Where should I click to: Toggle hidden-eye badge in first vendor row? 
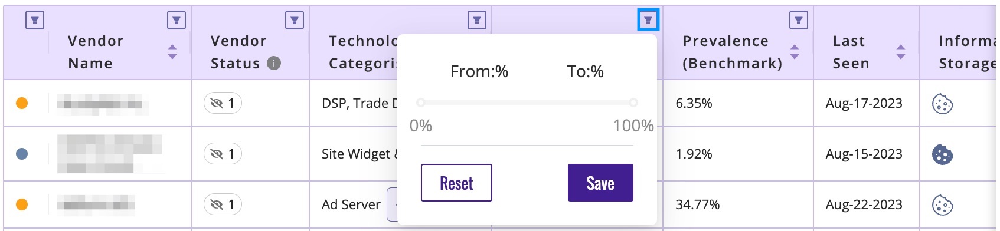[223, 103]
